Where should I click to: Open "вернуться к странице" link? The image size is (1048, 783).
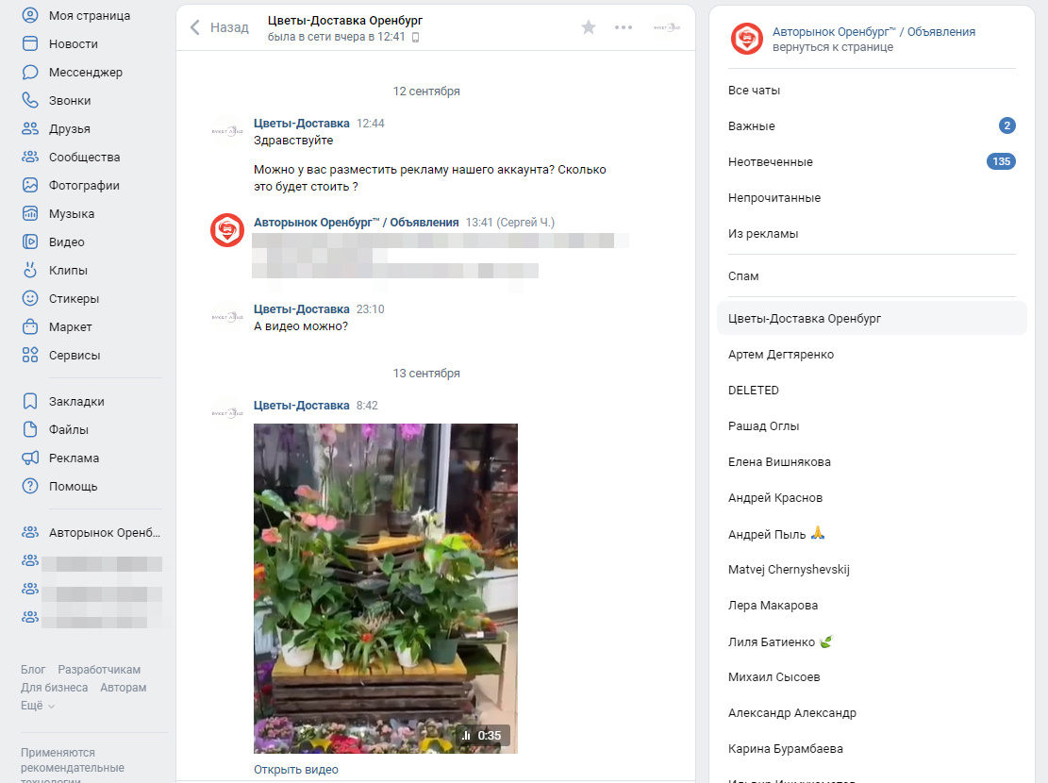click(833, 47)
